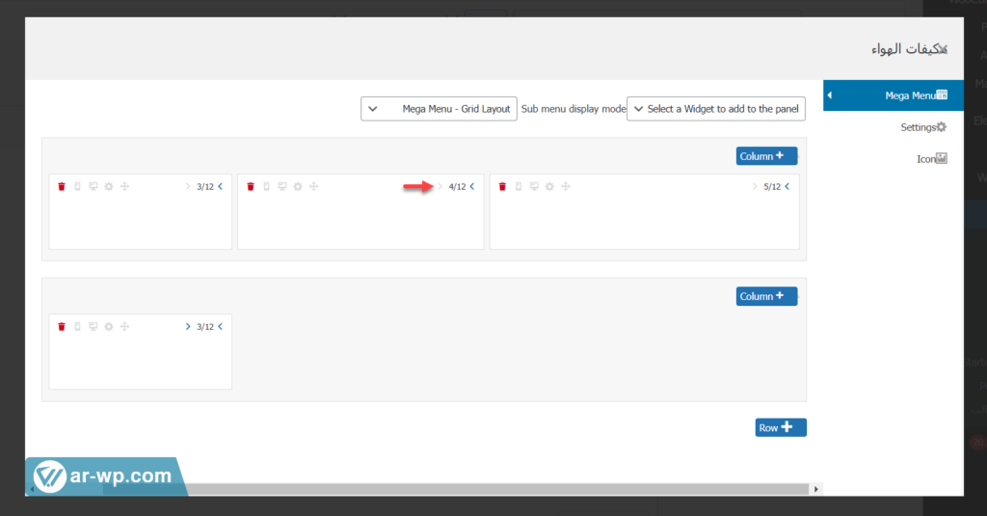Open the Settings tab
This screenshot has width=987, height=516.
(x=923, y=127)
